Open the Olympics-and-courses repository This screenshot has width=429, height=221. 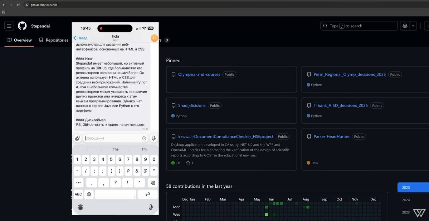click(199, 74)
